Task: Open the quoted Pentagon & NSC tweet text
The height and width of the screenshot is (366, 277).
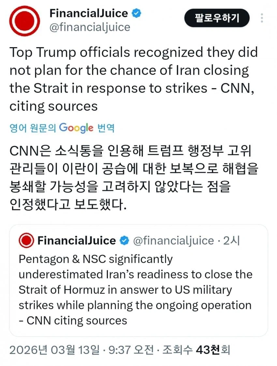Action: tap(135, 289)
